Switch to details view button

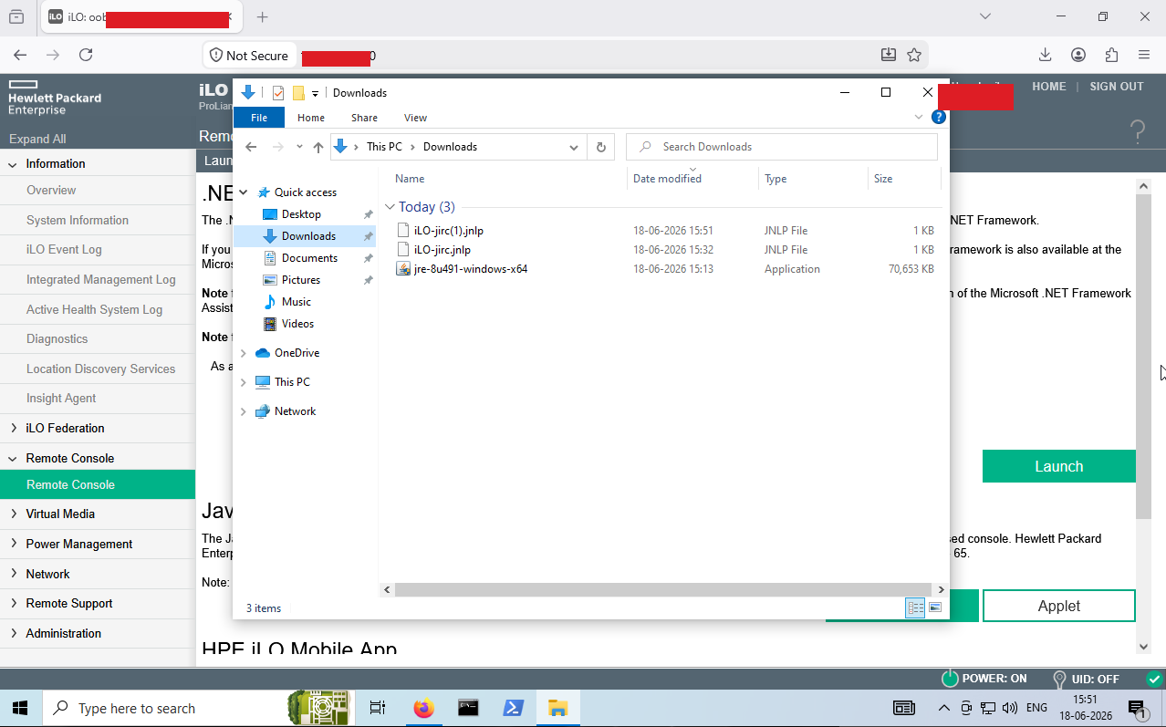click(x=915, y=608)
